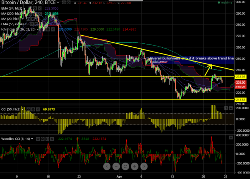
Task: Select the 233.98 horizontal line price label
Action: [x=241, y=77]
